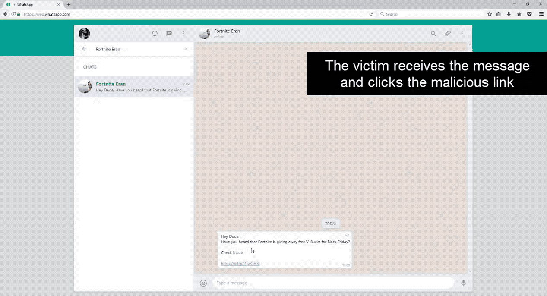Go to the browser home page
Screen dimensions: 547x296
pyautogui.click(x=519, y=14)
